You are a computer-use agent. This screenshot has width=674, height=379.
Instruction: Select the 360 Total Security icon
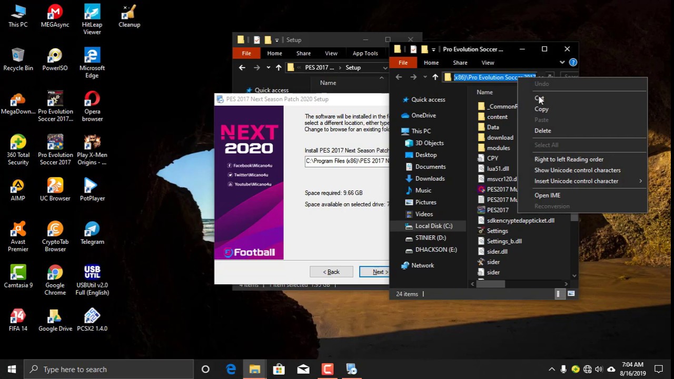(x=18, y=150)
